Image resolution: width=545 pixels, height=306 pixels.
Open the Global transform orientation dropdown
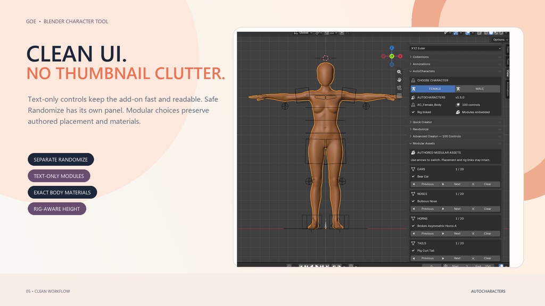[303, 33]
